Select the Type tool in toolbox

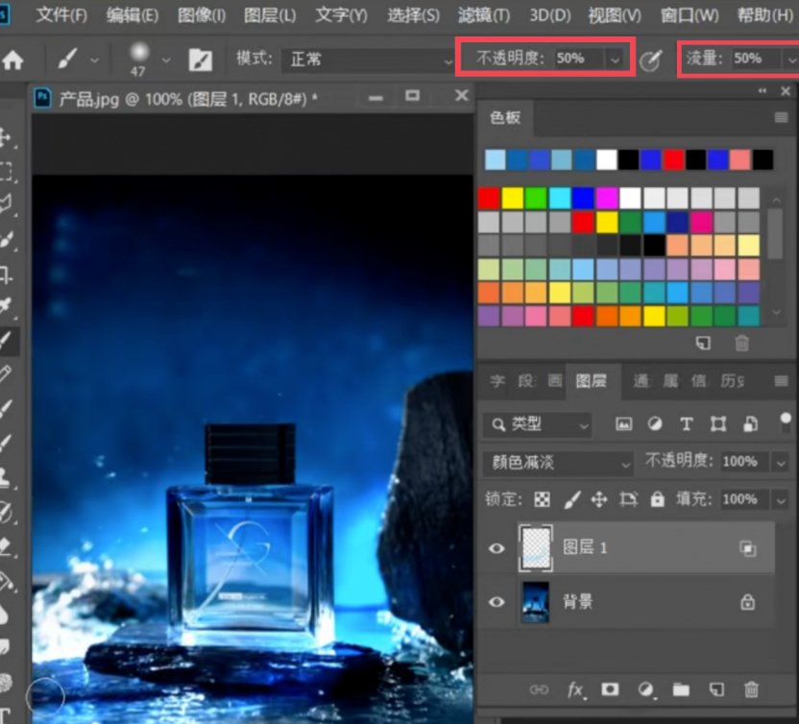(x=6, y=715)
